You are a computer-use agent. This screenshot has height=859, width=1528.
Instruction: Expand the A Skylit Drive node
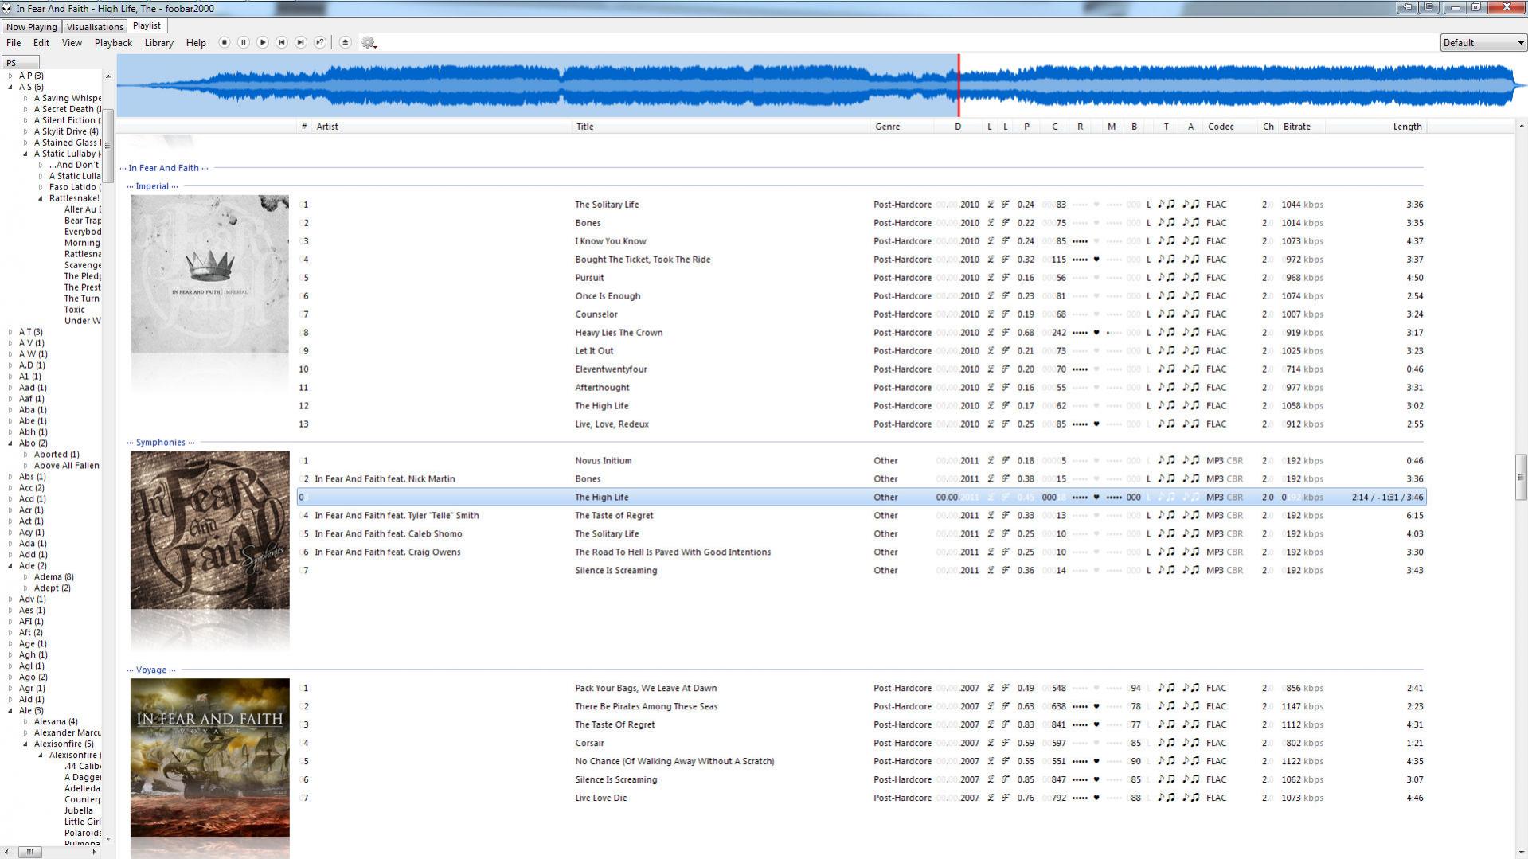(25, 132)
